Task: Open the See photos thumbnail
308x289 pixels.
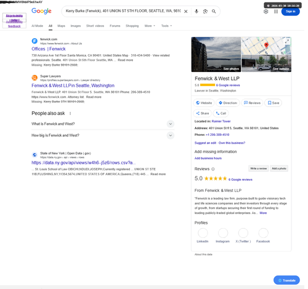Action: click(x=216, y=54)
